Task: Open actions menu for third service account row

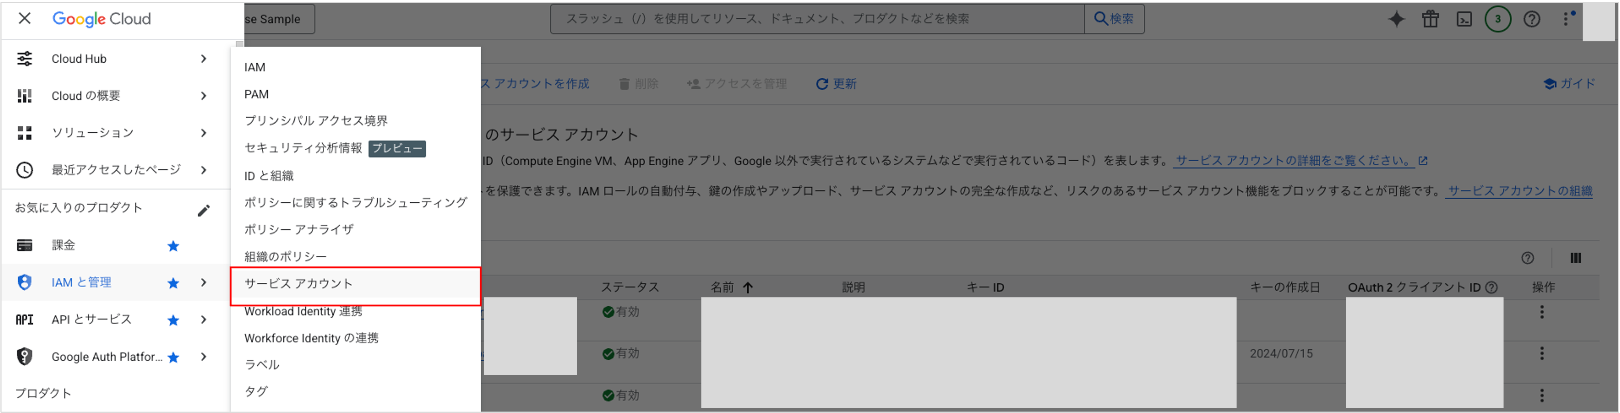Action: pyautogui.click(x=1542, y=395)
